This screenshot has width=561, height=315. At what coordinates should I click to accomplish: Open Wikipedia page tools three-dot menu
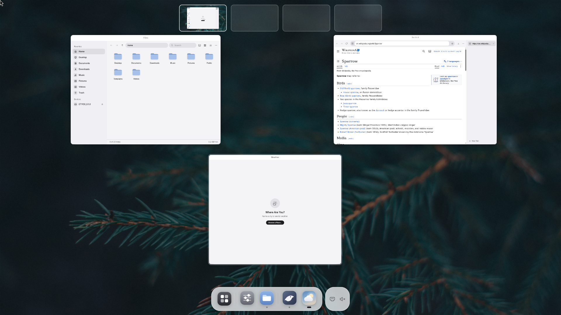point(461,66)
